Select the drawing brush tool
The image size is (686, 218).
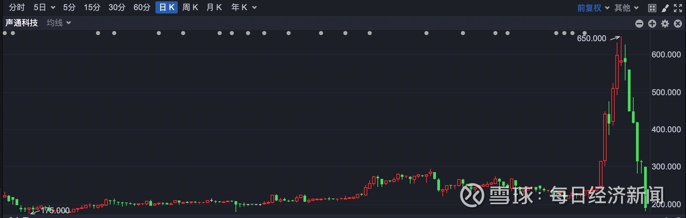(x=665, y=8)
